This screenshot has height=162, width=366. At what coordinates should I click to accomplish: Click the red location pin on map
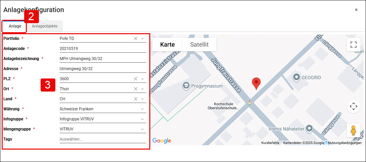(256, 84)
